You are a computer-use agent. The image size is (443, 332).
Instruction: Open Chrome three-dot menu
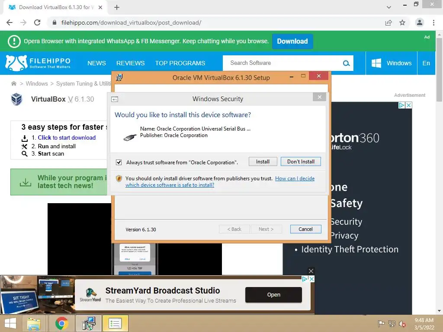[433, 22]
